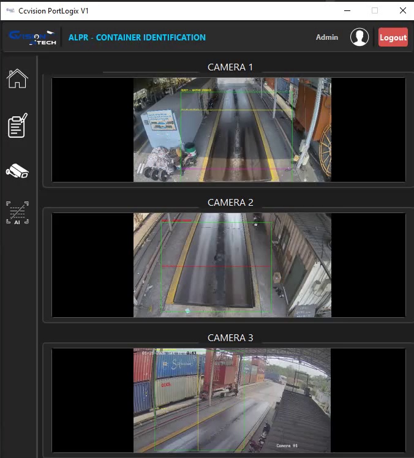Screen dimensions: 414x458
Task: Click the CAMERA 3 heading
Action: 230,337
